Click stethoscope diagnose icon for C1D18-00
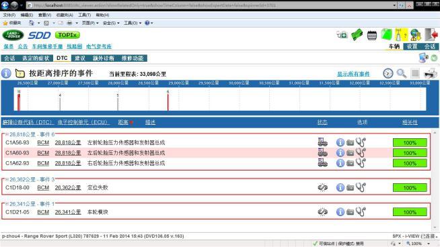Screen dimensions: 440x247 361,187
